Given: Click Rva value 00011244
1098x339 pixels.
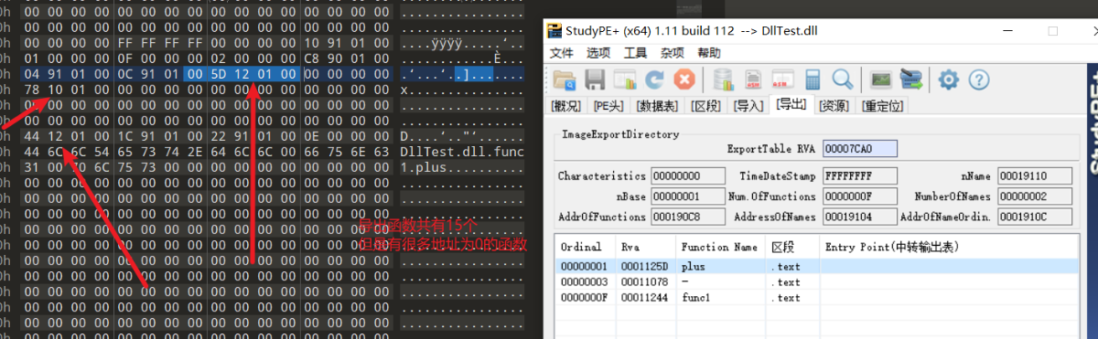Looking at the screenshot, I should tap(643, 298).
